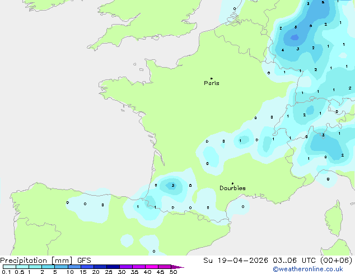The image size is (355, 274).
Task: Select the 5–10 mm legend color swatch
Action: point(62,267)
